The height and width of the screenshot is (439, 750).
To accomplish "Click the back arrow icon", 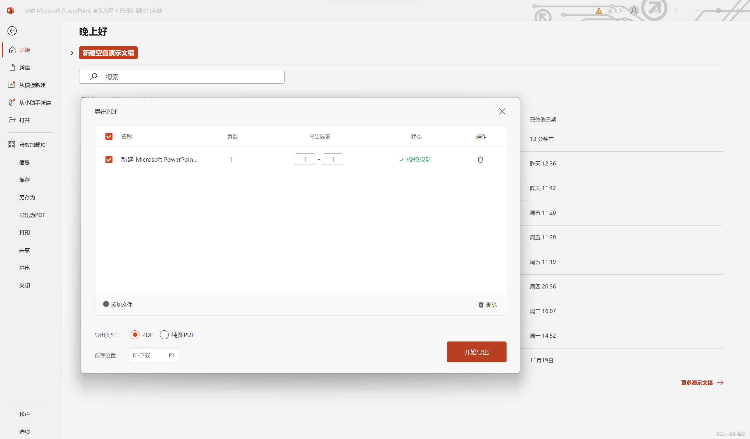I will click(12, 31).
